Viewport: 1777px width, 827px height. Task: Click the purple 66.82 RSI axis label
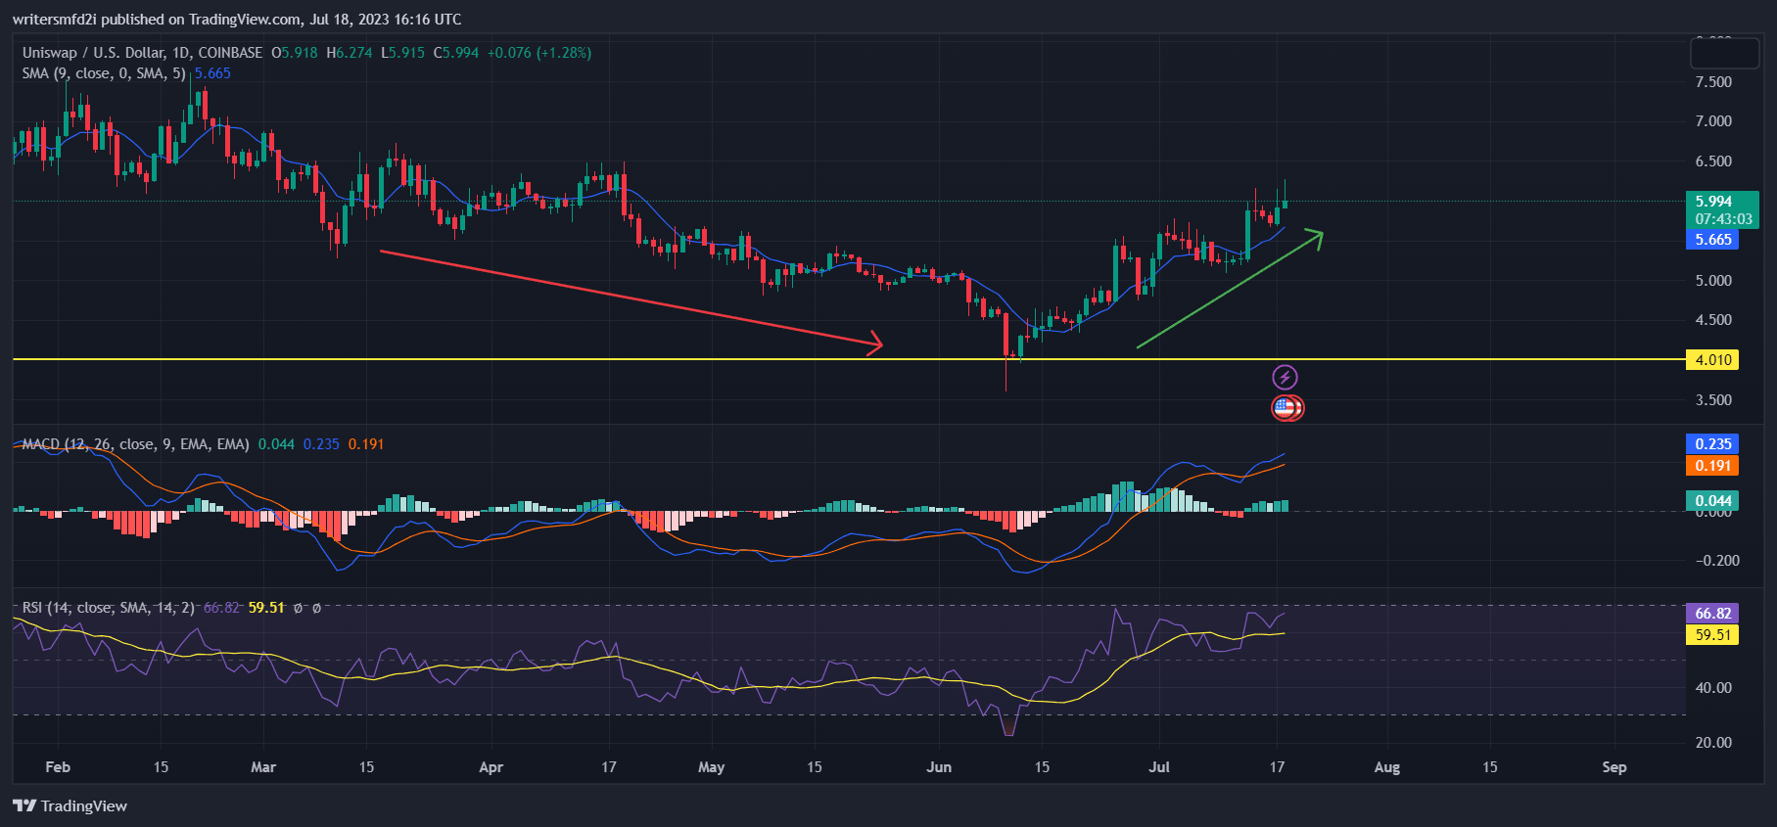1712,614
